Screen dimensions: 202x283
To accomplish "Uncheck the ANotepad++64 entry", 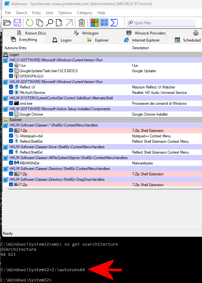I will click(11, 136).
